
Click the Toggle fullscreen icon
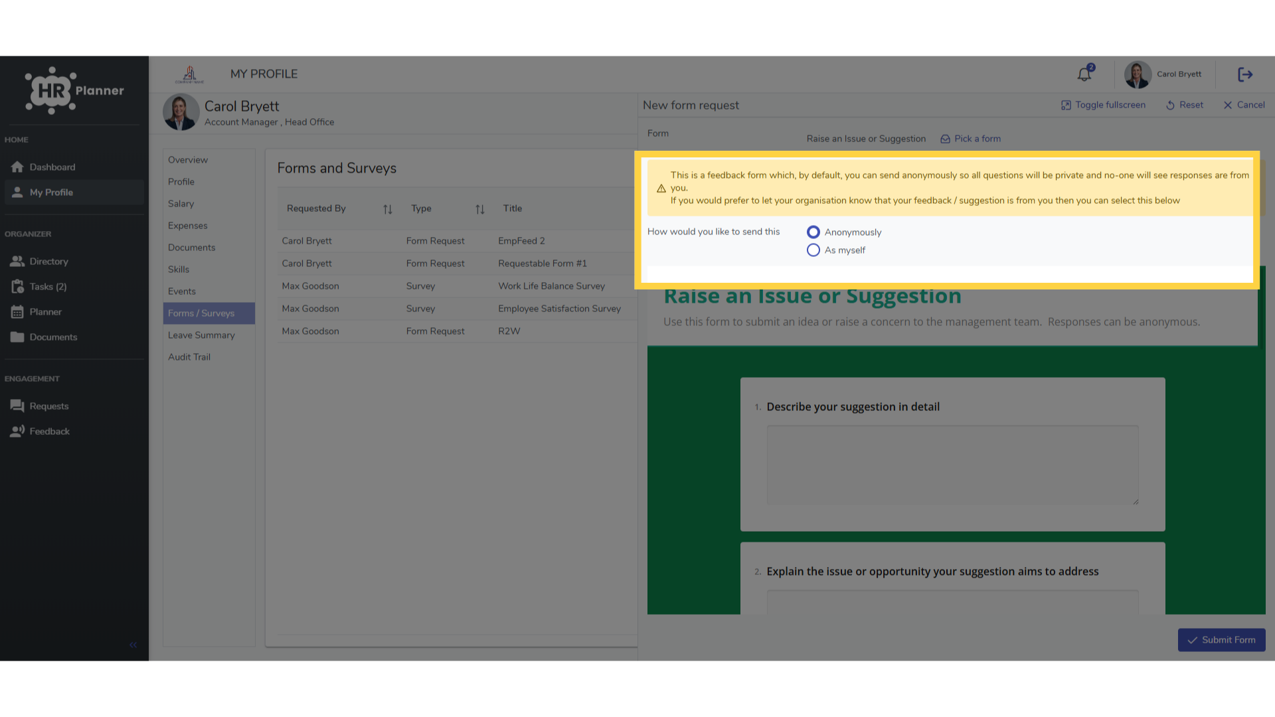pyautogui.click(x=1066, y=105)
